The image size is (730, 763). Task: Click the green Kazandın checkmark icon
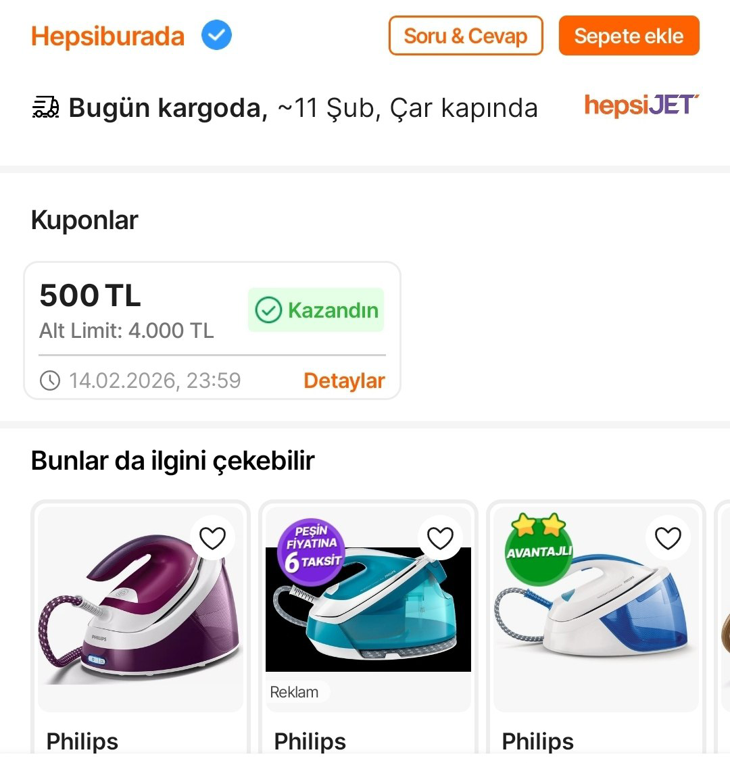pyautogui.click(x=268, y=310)
